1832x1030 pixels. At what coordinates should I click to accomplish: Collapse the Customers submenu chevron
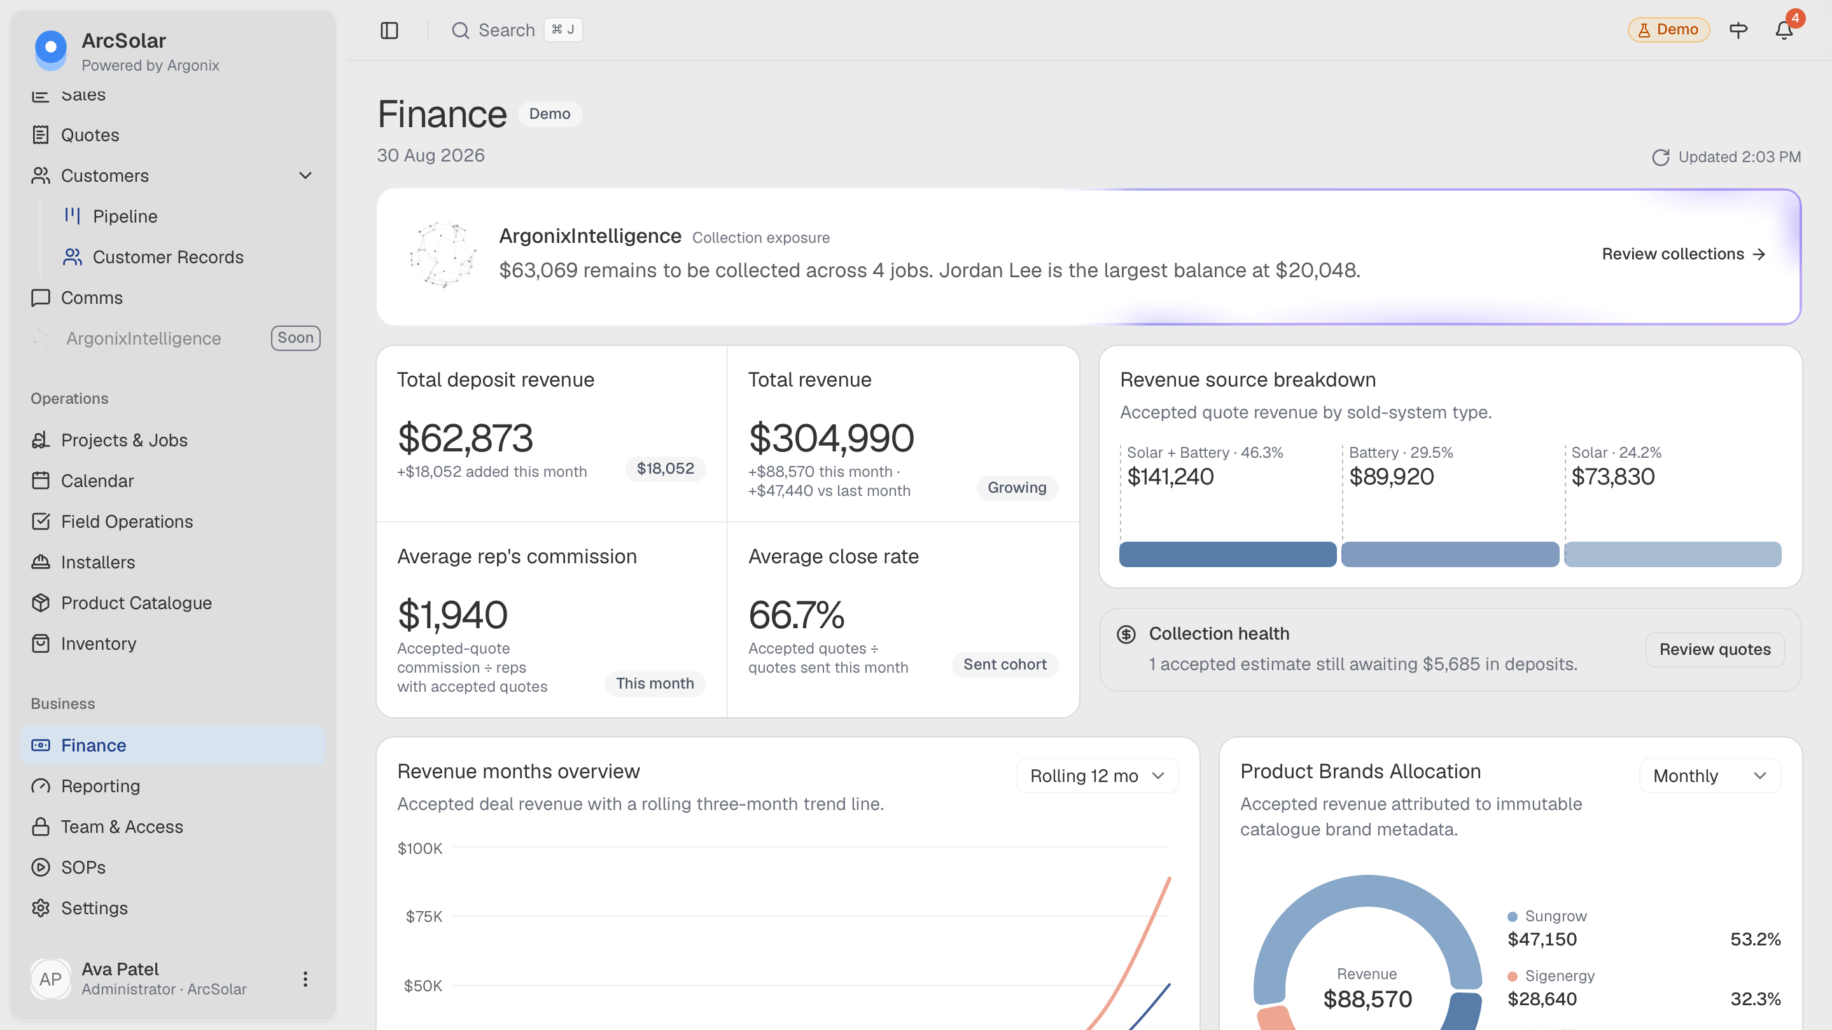click(306, 175)
